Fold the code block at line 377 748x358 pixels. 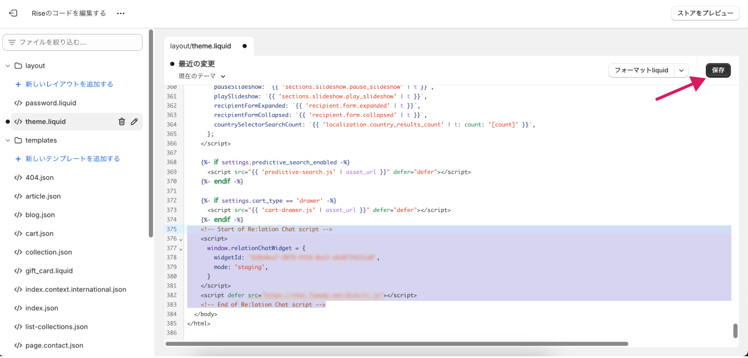(181, 249)
